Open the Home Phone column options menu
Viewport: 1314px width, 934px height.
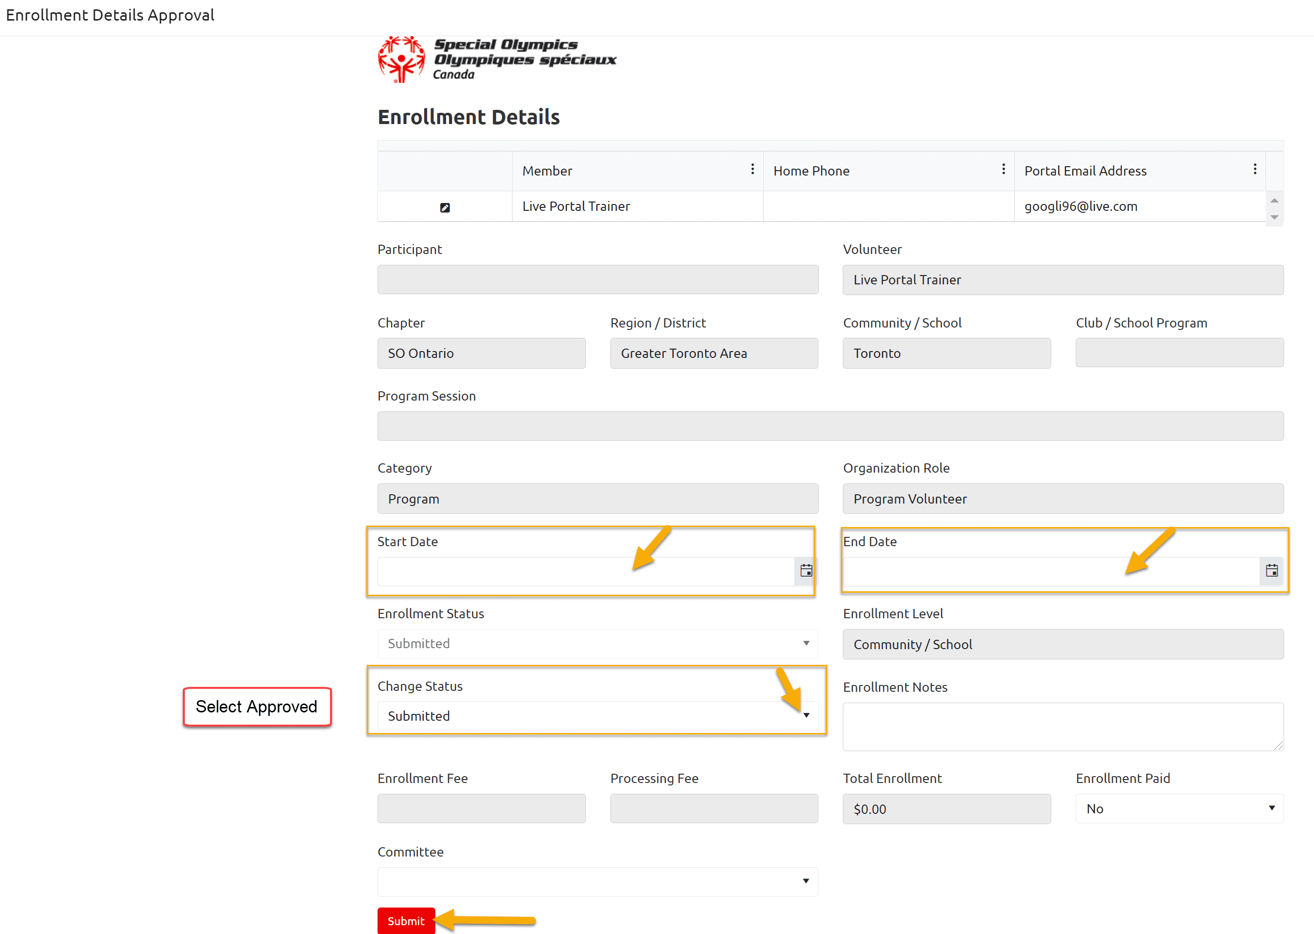[1004, 169]
